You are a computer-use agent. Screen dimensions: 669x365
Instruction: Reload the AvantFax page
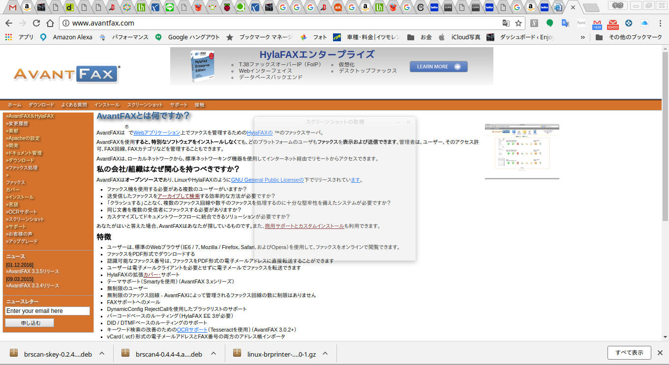(36, 23)
